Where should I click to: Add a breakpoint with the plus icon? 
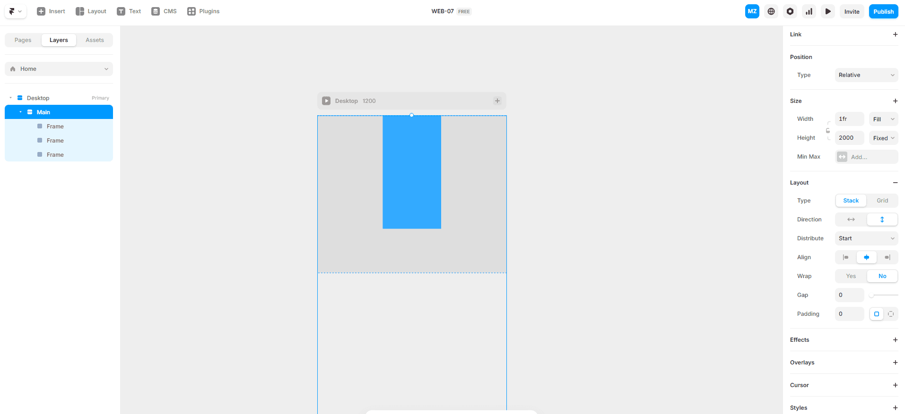point(497,101)
